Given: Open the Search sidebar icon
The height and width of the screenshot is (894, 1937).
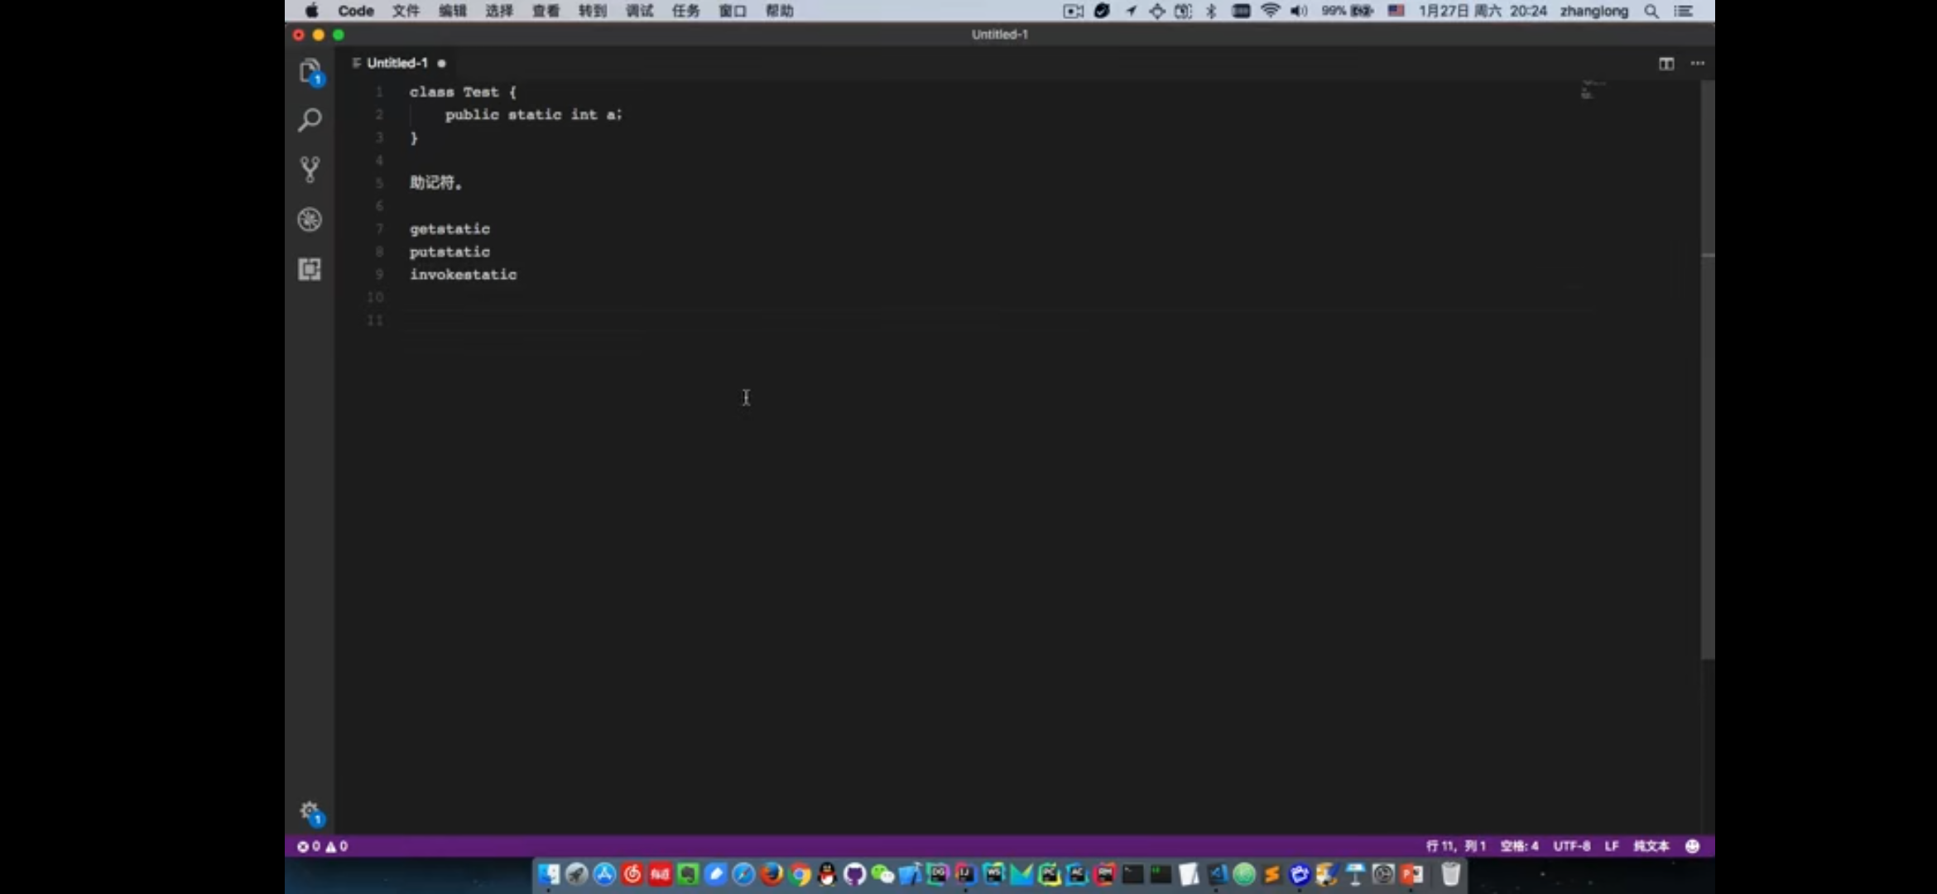Looking at the screenshot, I should tap(310, 121).
